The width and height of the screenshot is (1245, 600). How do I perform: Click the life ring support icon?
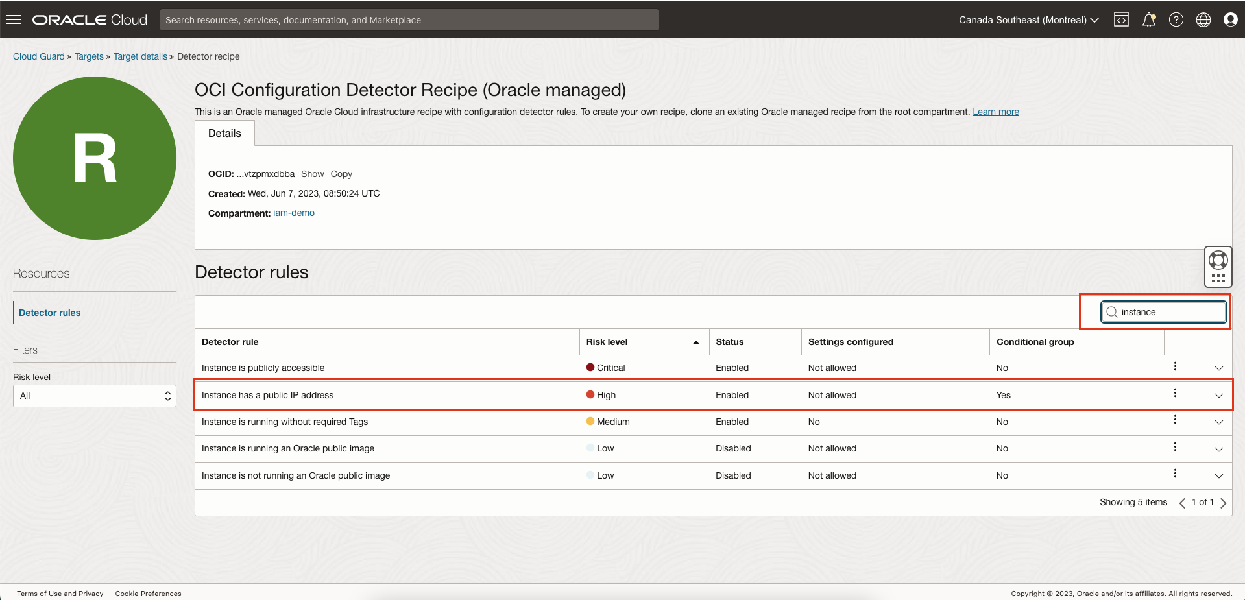1218,260
